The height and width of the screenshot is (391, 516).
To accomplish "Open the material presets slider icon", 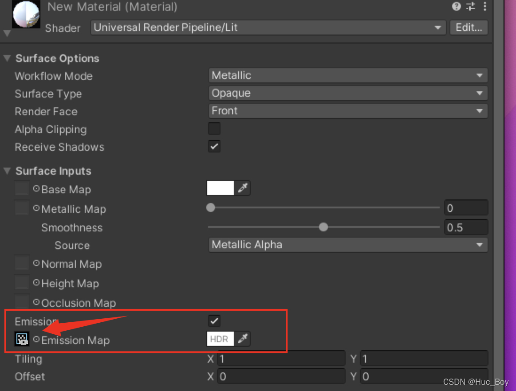I will 471,6.
